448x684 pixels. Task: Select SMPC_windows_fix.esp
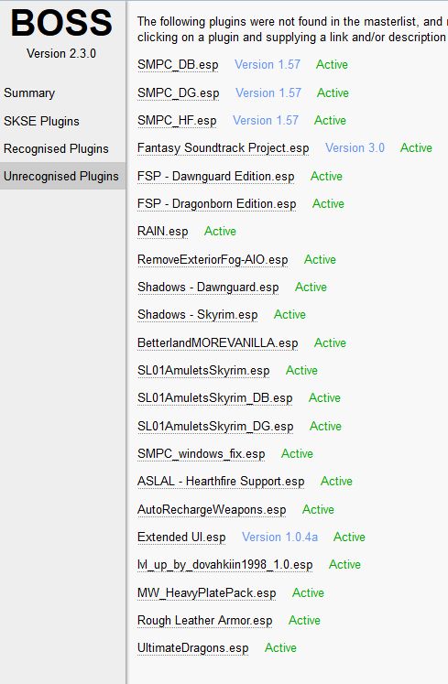(x=201, y=453)
